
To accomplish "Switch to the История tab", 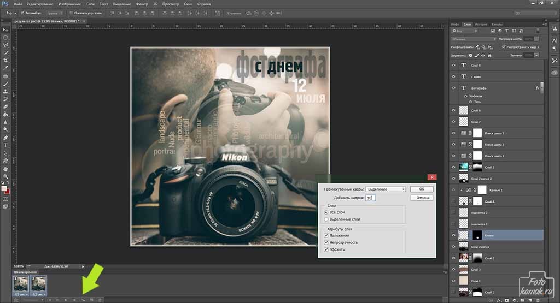I will click(x=481, y=24).
